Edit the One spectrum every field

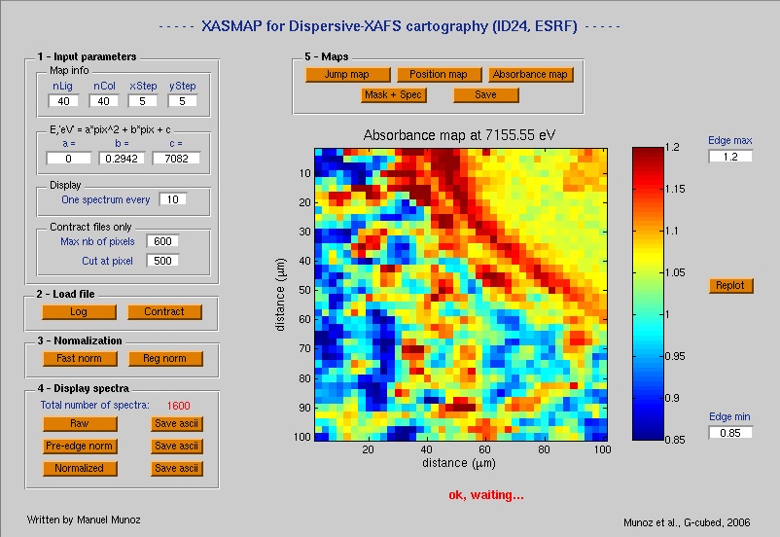(x=172, y=199)
